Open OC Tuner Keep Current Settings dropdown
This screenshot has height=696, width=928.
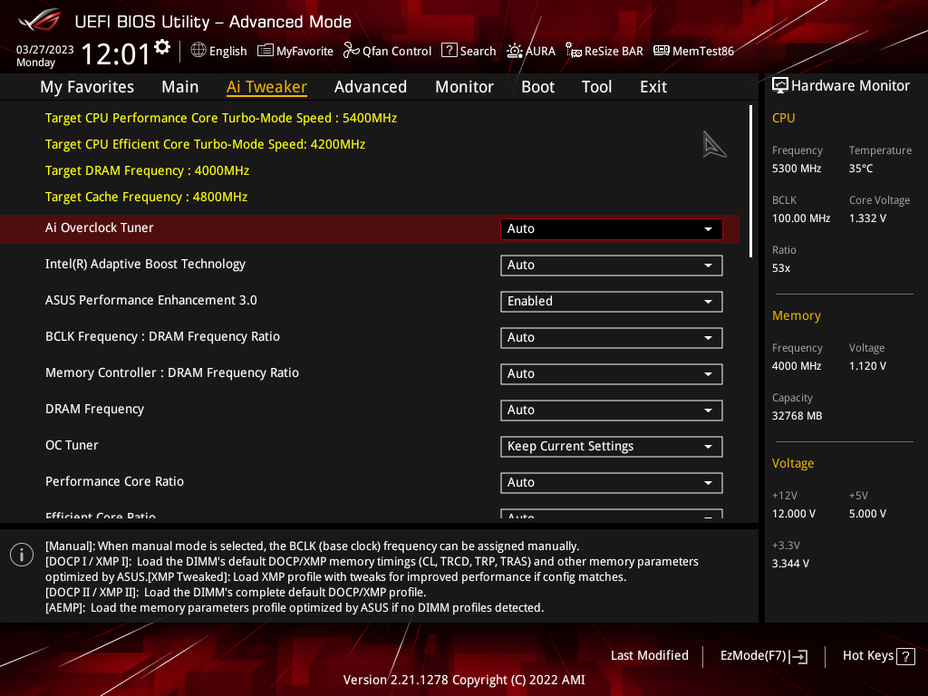(x=612, y=446)
